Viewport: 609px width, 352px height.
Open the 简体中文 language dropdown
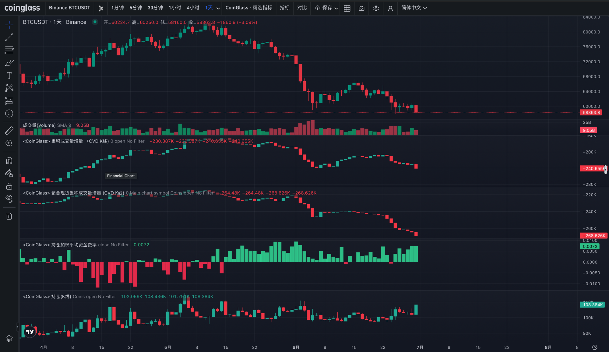tap(414, 8)
